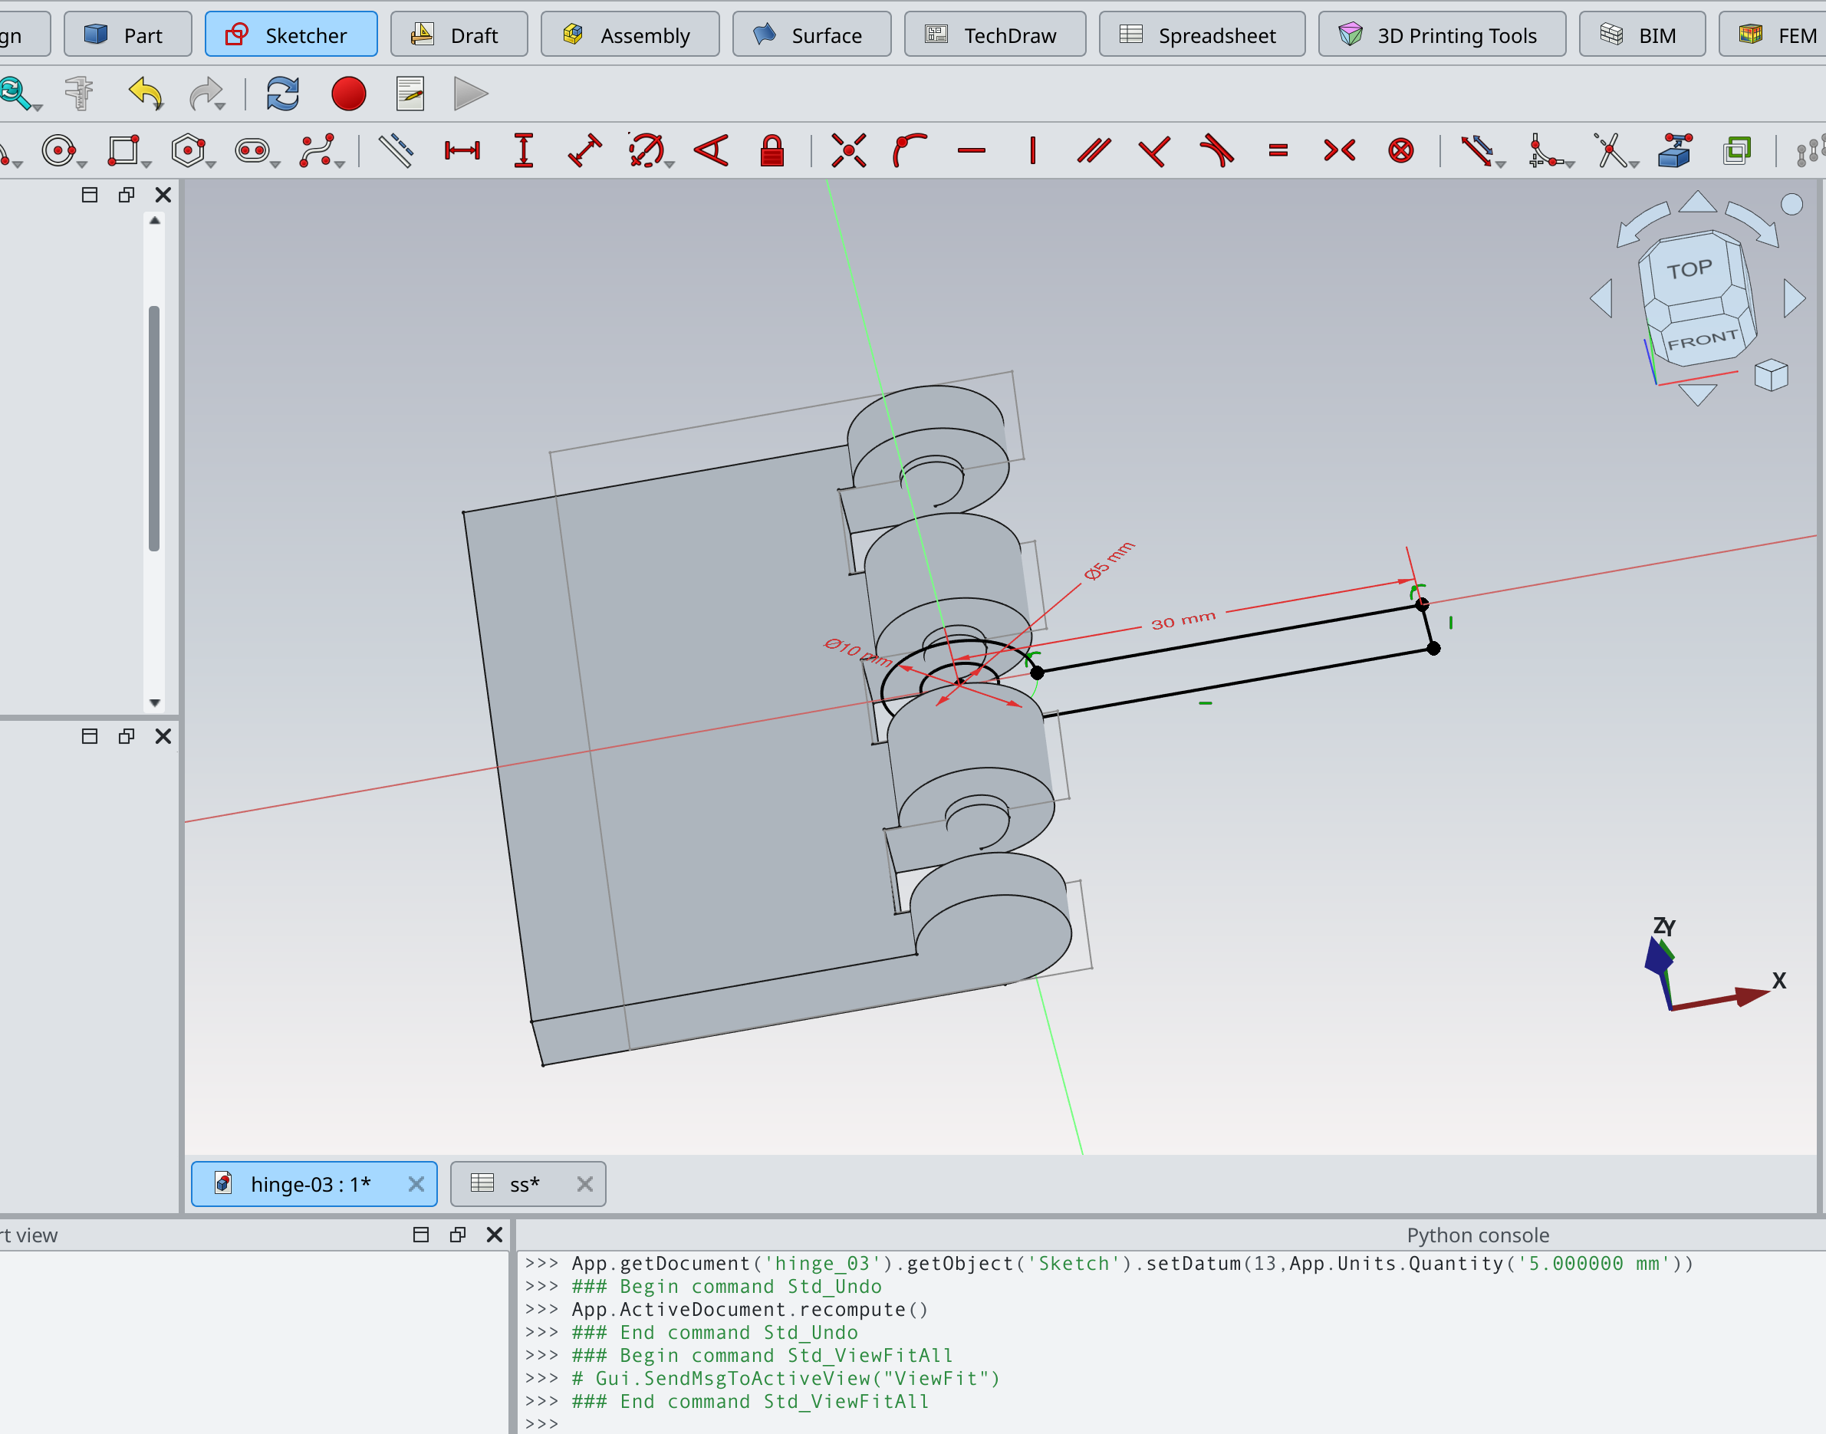The width and height of the screenshot is (1826, 1434).
Task: Apply equal constraint
Action: click(1278, 151)
